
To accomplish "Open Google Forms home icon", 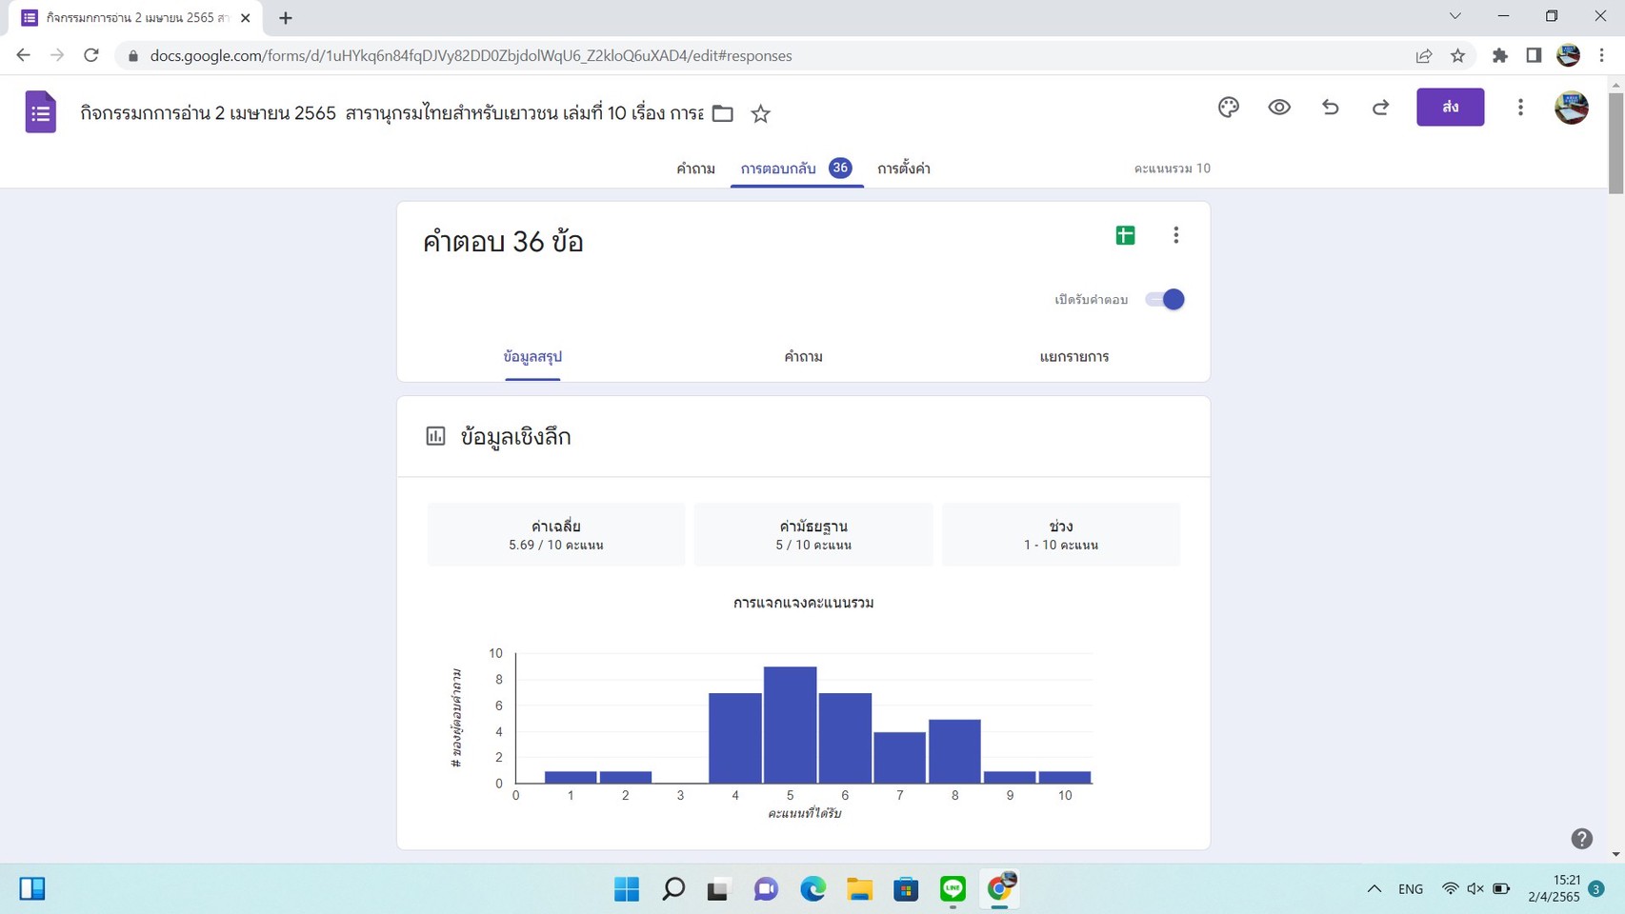I will coord(40,112).
